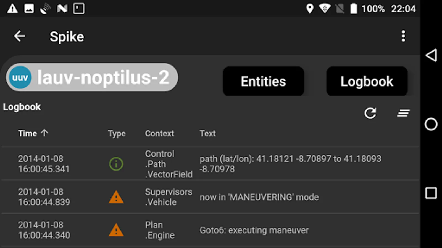Tap the Android Home navigation circle
This screenshot has width=442, height=248.
(431, 124)
